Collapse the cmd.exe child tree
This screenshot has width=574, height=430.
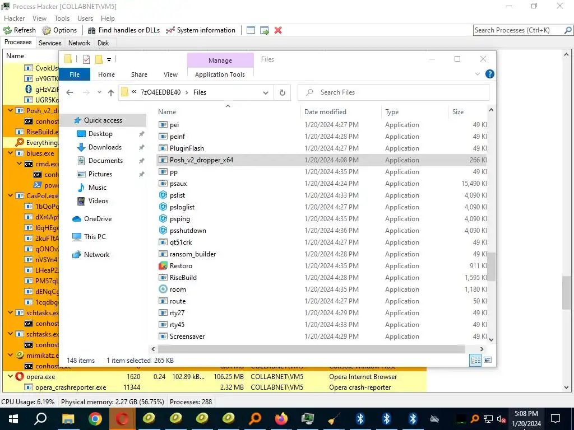pyautogui.click(x=20, y=164)
